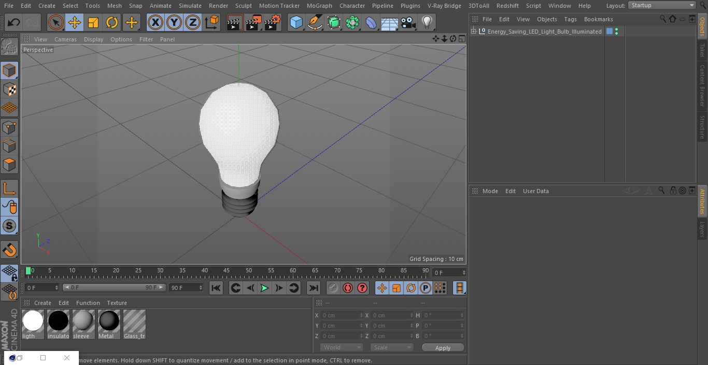This screenshot has width=708, height=365.
Task: Select the Metal material thumbnail
Action: pos(109,324)
